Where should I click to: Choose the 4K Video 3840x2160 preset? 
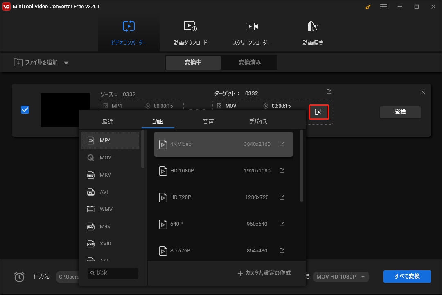(223, 144)
